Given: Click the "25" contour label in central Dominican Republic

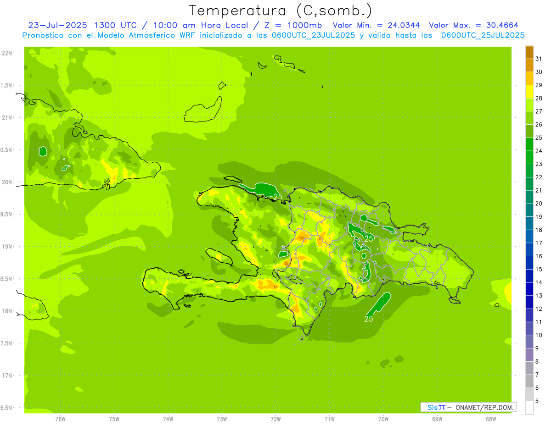Looking at the screenshot, I should 369,238.
